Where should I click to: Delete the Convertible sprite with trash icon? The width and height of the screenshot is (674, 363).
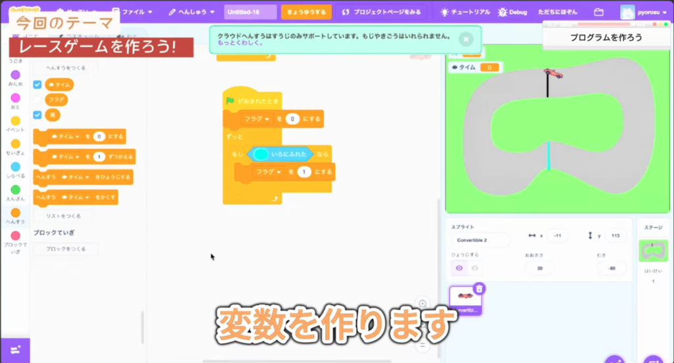(x=479, y=289)
